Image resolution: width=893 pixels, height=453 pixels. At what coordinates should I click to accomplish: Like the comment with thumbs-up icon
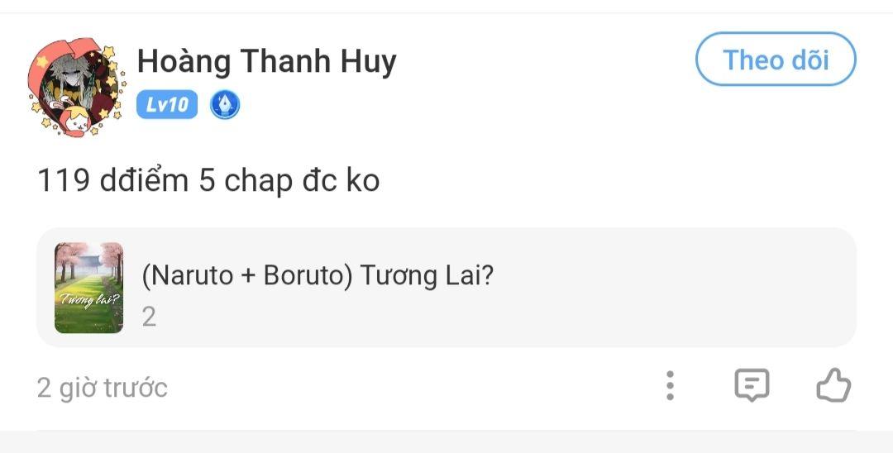pyautogui.click(x=833, y=385)
